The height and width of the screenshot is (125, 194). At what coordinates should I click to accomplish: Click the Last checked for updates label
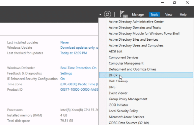(25, 53)
